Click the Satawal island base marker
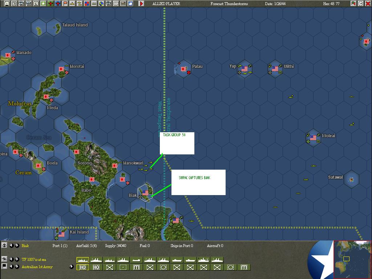This screenshot has width=372, height=279. point(352,179)
